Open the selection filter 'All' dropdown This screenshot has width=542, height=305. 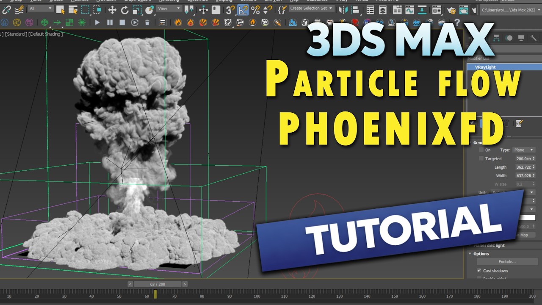point(41,8)
